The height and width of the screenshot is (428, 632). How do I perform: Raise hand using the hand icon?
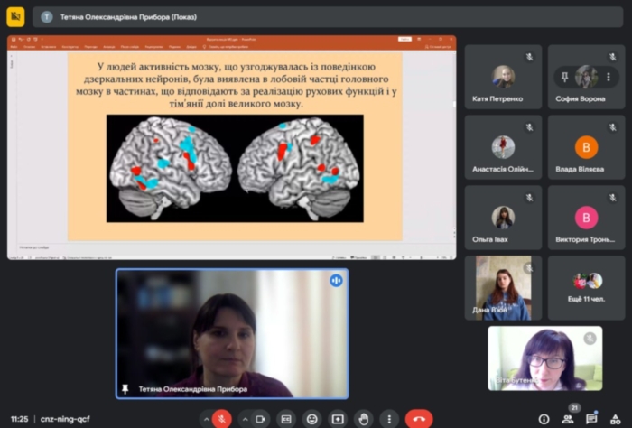pyautogui.click(x=363, y=419)
